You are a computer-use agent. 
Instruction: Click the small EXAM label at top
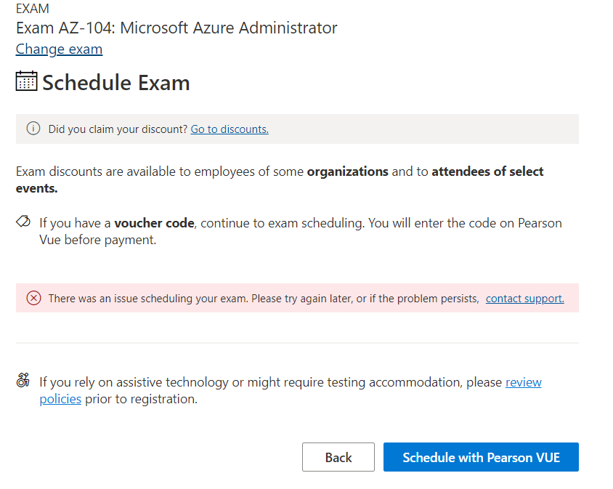click(x=32, y=9)
